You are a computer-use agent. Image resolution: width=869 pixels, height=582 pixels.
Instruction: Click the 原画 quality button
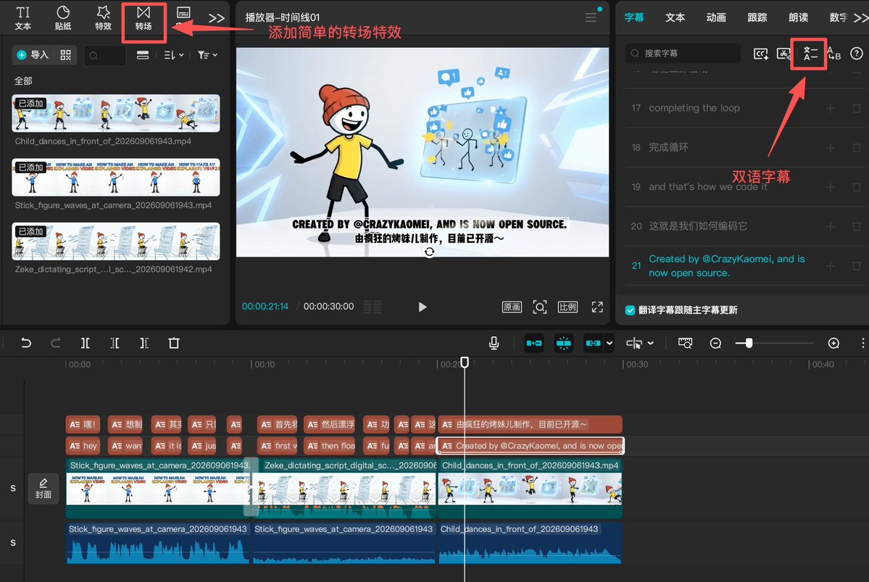pyautogui.click(x=512, y=307)
